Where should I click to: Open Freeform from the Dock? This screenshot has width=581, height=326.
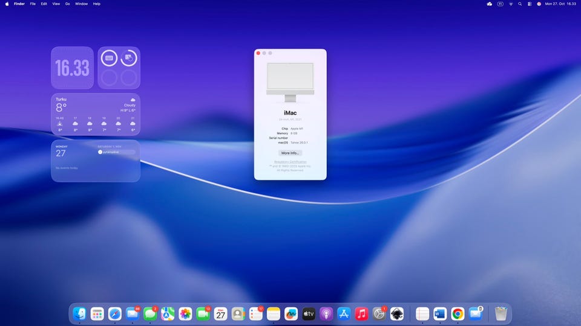click(x=291, y=314)
